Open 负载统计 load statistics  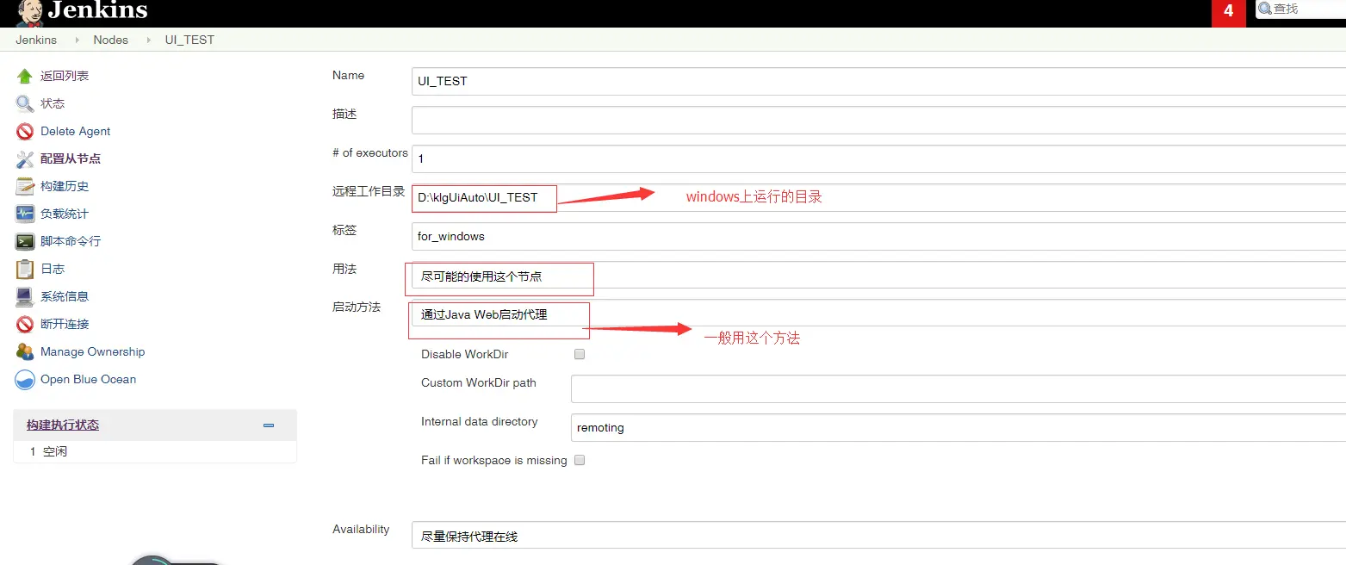coord(65,214)
